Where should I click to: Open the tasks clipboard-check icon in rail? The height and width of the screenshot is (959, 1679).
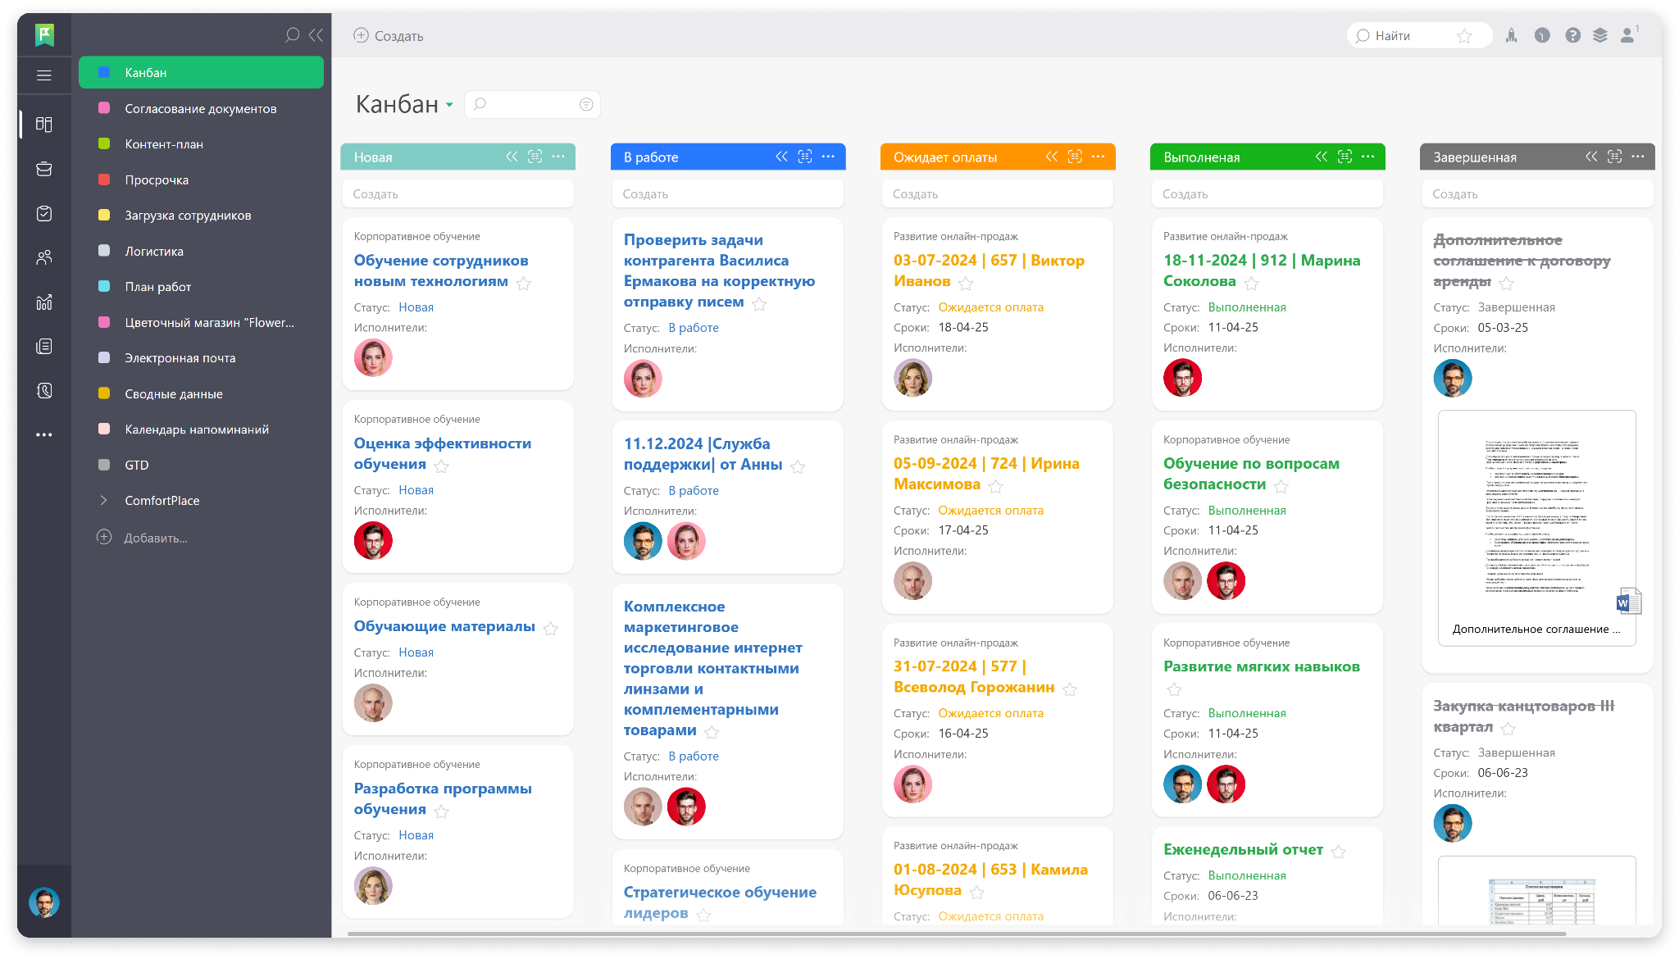[44, 213]
